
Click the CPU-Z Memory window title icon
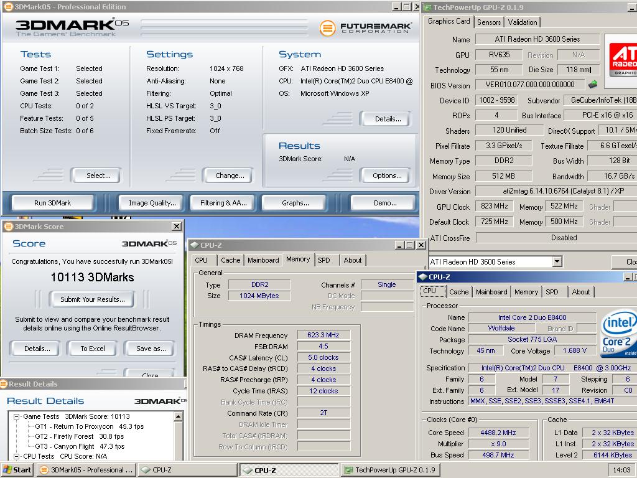point(194,245)
